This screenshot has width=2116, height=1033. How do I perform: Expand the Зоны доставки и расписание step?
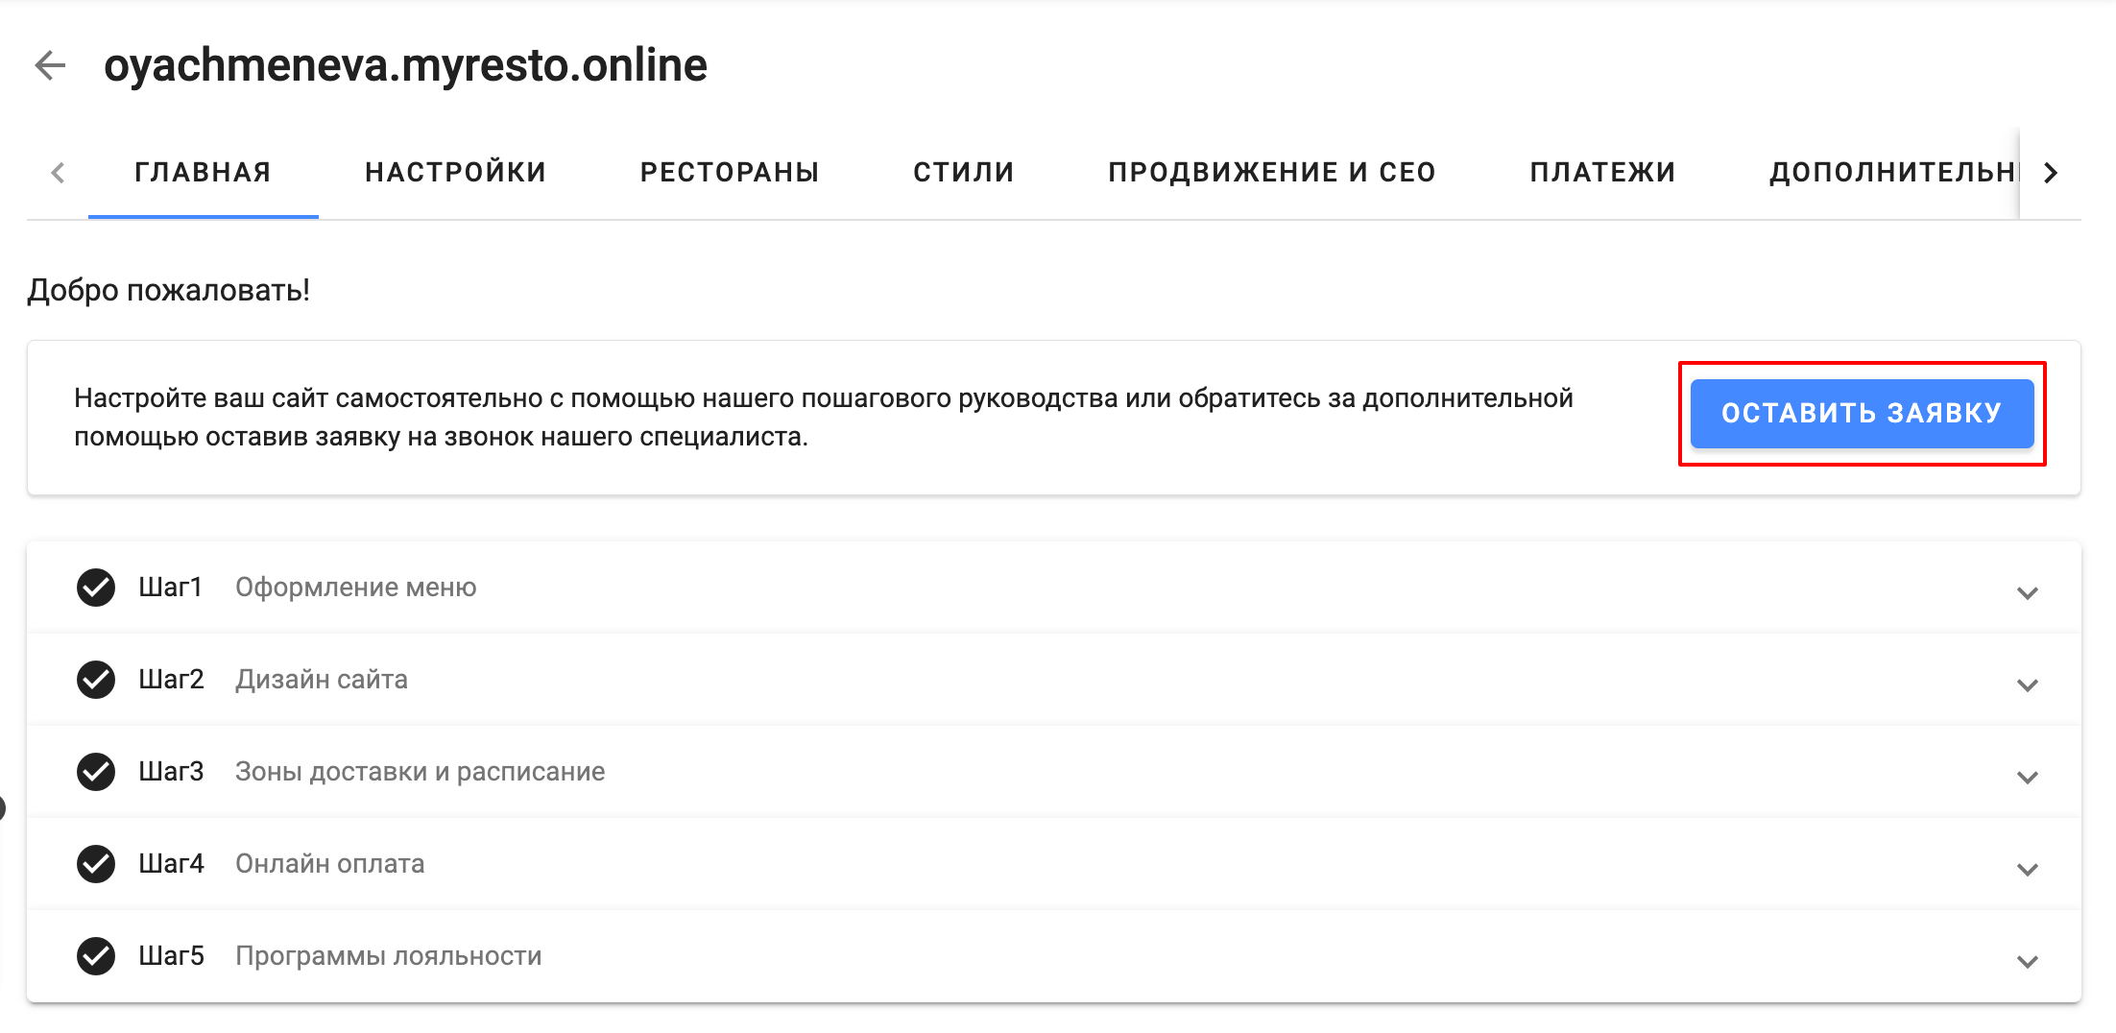tap(2027, 777)
